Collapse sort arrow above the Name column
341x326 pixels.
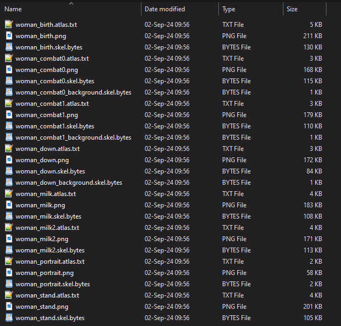[x=71, y=3]
